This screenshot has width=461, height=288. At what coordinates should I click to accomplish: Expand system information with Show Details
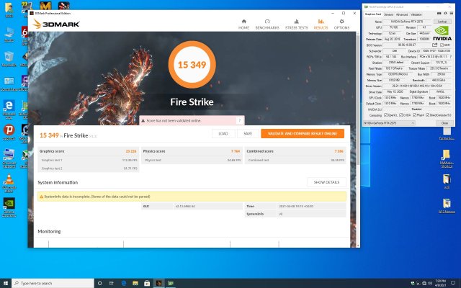click(326, 182)
